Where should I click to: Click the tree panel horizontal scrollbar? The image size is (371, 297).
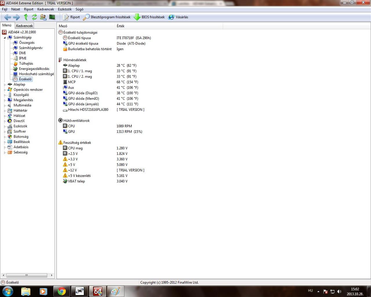[x=27, y=275]
